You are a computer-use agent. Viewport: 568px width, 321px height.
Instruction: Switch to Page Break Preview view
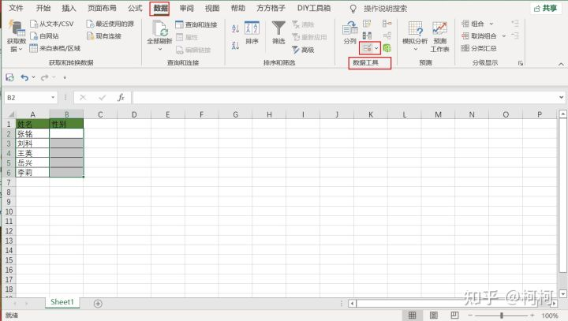(x=454, y=315)
